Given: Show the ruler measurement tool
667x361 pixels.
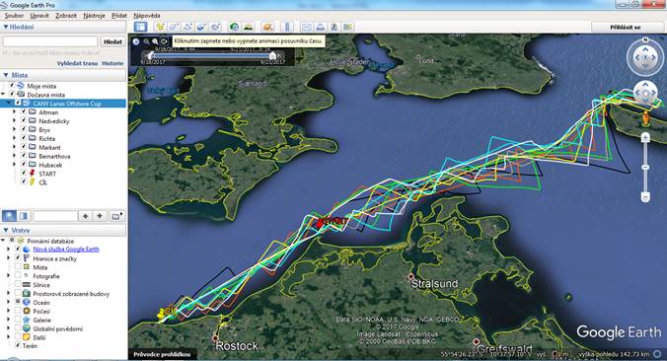Looking at the screenshot, I should coord(287,27).
